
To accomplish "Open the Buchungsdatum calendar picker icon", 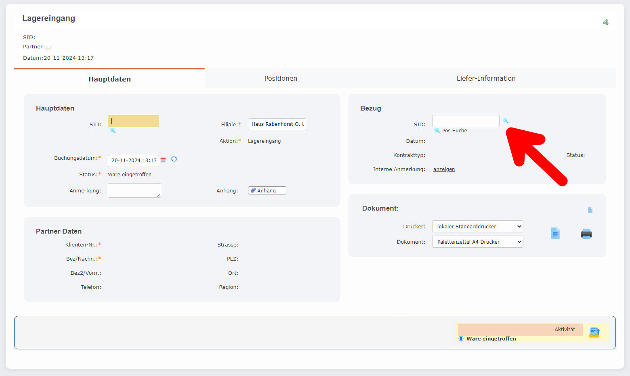I will pos(163,160).
